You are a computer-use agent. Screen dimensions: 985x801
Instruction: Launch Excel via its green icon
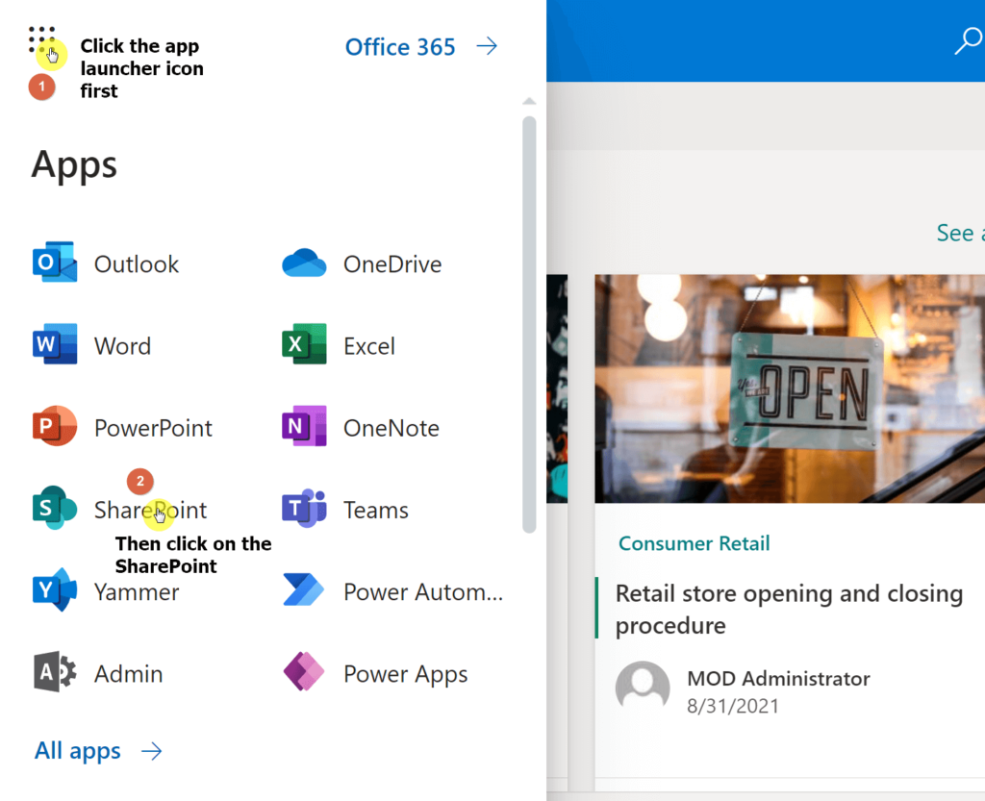[304, 344]
